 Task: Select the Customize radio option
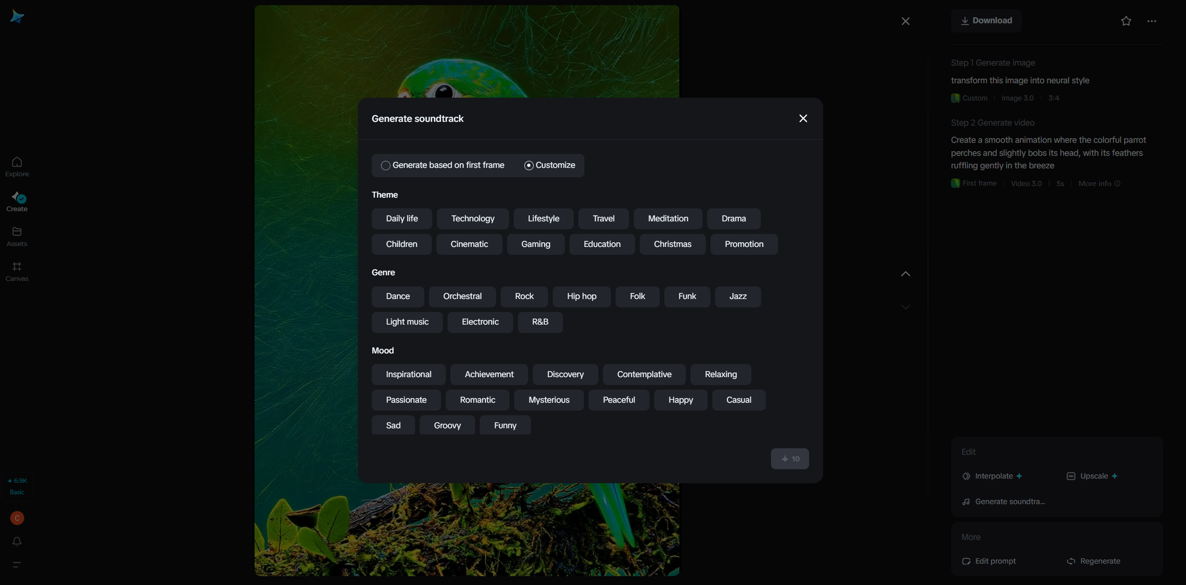pyautogui.click(x=529, y=166)
